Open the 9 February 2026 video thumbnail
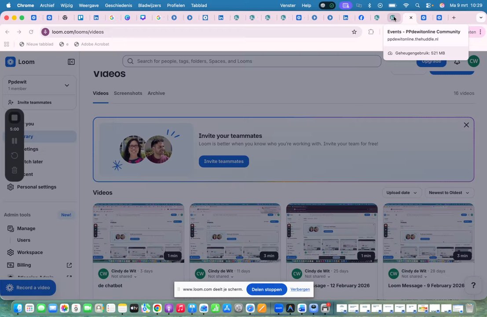 (428, 233)
